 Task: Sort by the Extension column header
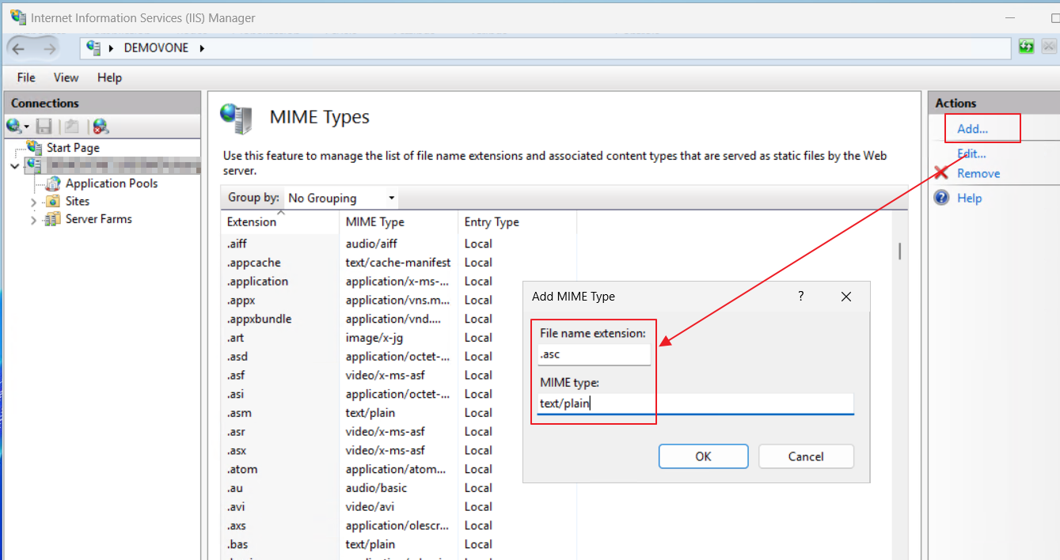click(280, 221)
